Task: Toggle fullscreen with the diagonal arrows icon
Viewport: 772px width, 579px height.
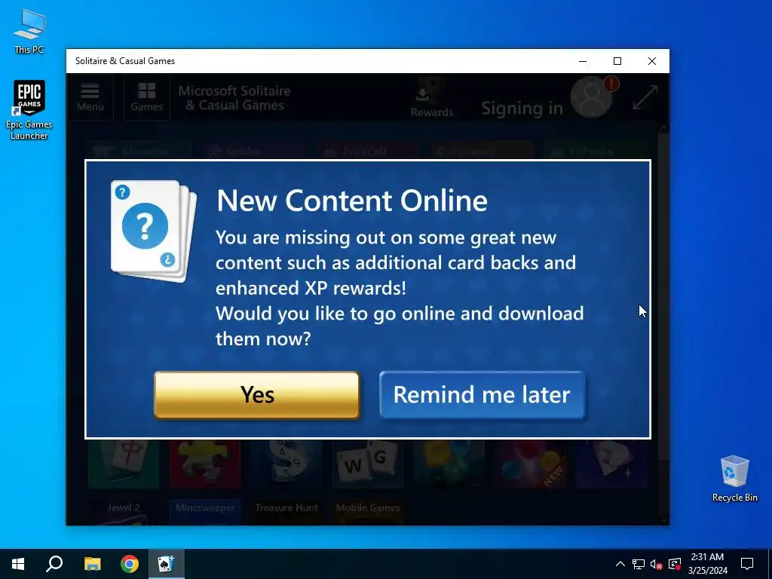Action: coord(645,97)
